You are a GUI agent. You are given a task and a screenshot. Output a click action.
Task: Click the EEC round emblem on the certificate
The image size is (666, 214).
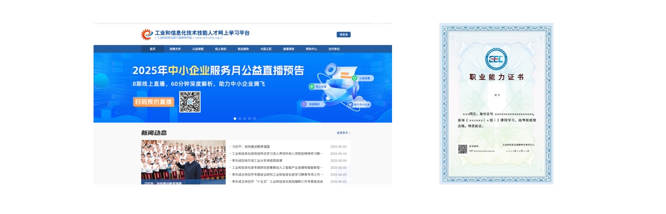(497, 59)
